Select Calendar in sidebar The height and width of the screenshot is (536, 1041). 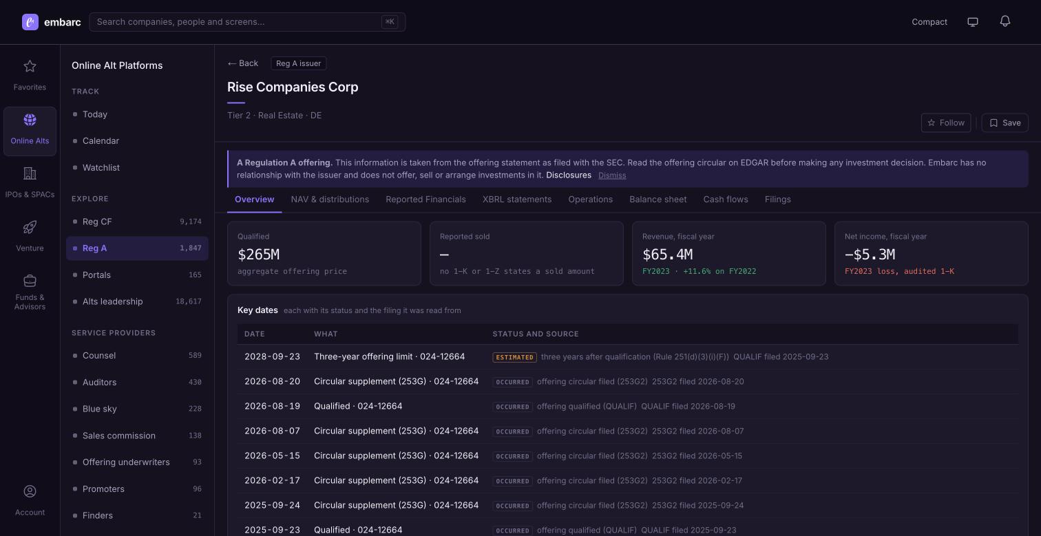(x=137, y=141)
